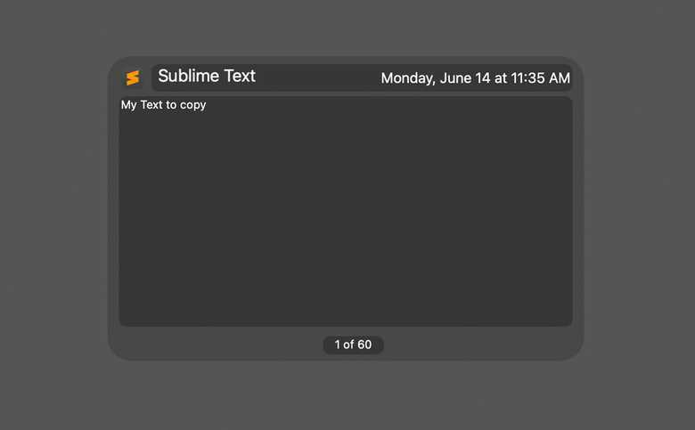
Task: Click the empty center of the preview pane
Action: tap(346, 214)
